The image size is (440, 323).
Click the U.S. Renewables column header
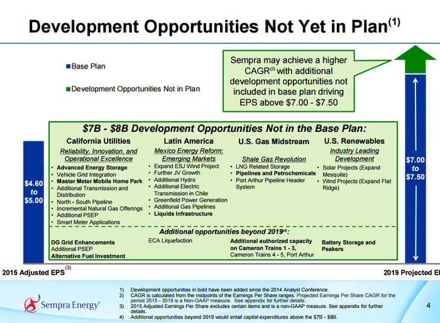pyautogui.click(x=354, y=141)
